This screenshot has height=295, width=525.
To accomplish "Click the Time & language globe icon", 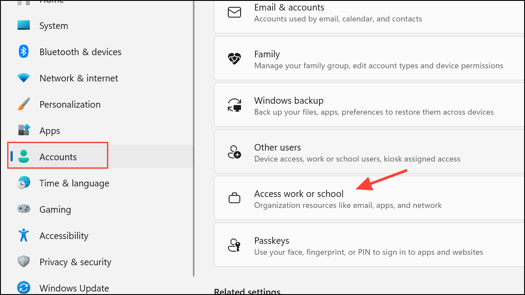I will (23, 183).
